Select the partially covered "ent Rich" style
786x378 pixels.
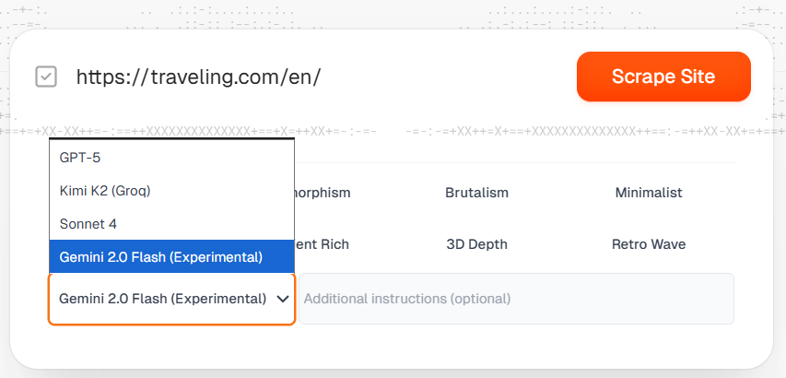[x=323, y=244]
